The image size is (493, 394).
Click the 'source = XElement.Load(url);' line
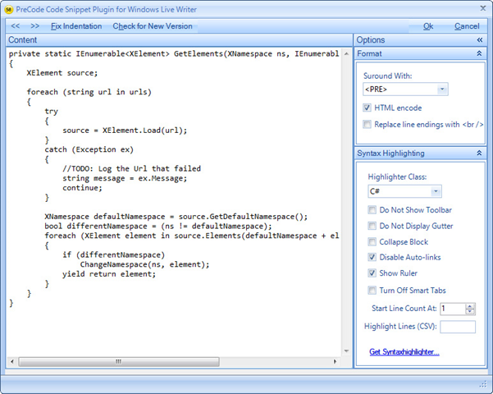click(x=125, y=131)
